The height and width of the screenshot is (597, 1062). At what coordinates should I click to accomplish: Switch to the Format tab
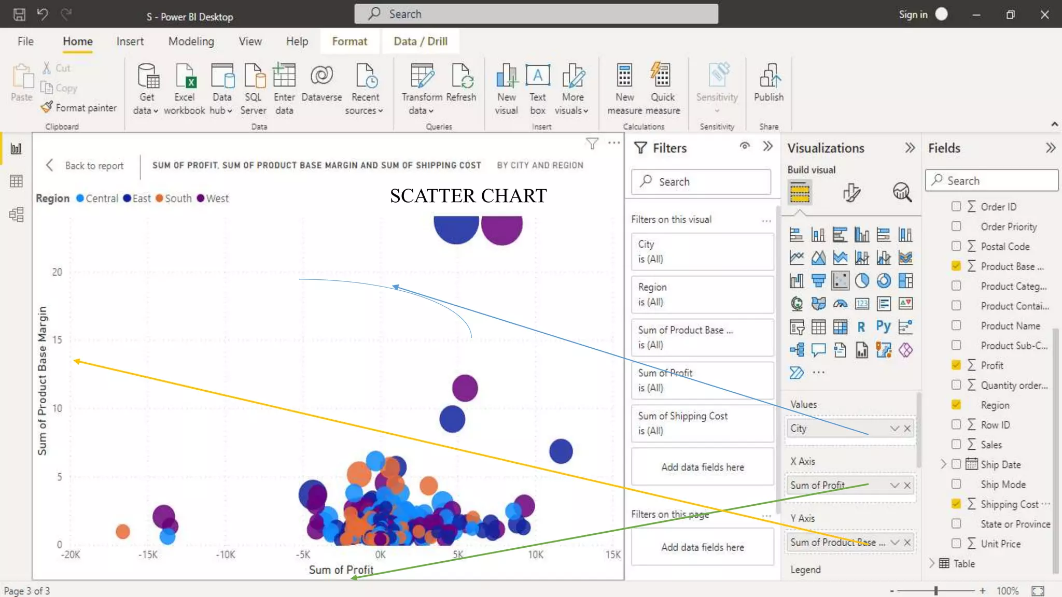click(x=350, y=41)
